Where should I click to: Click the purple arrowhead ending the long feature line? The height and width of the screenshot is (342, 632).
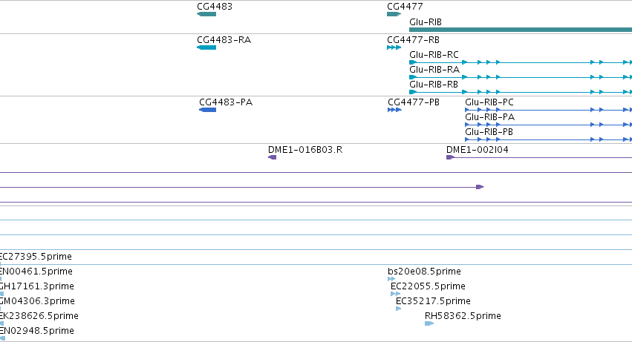(x=480, y=187)
